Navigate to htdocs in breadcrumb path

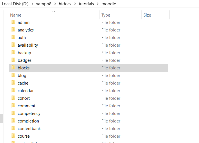(65, 4)
